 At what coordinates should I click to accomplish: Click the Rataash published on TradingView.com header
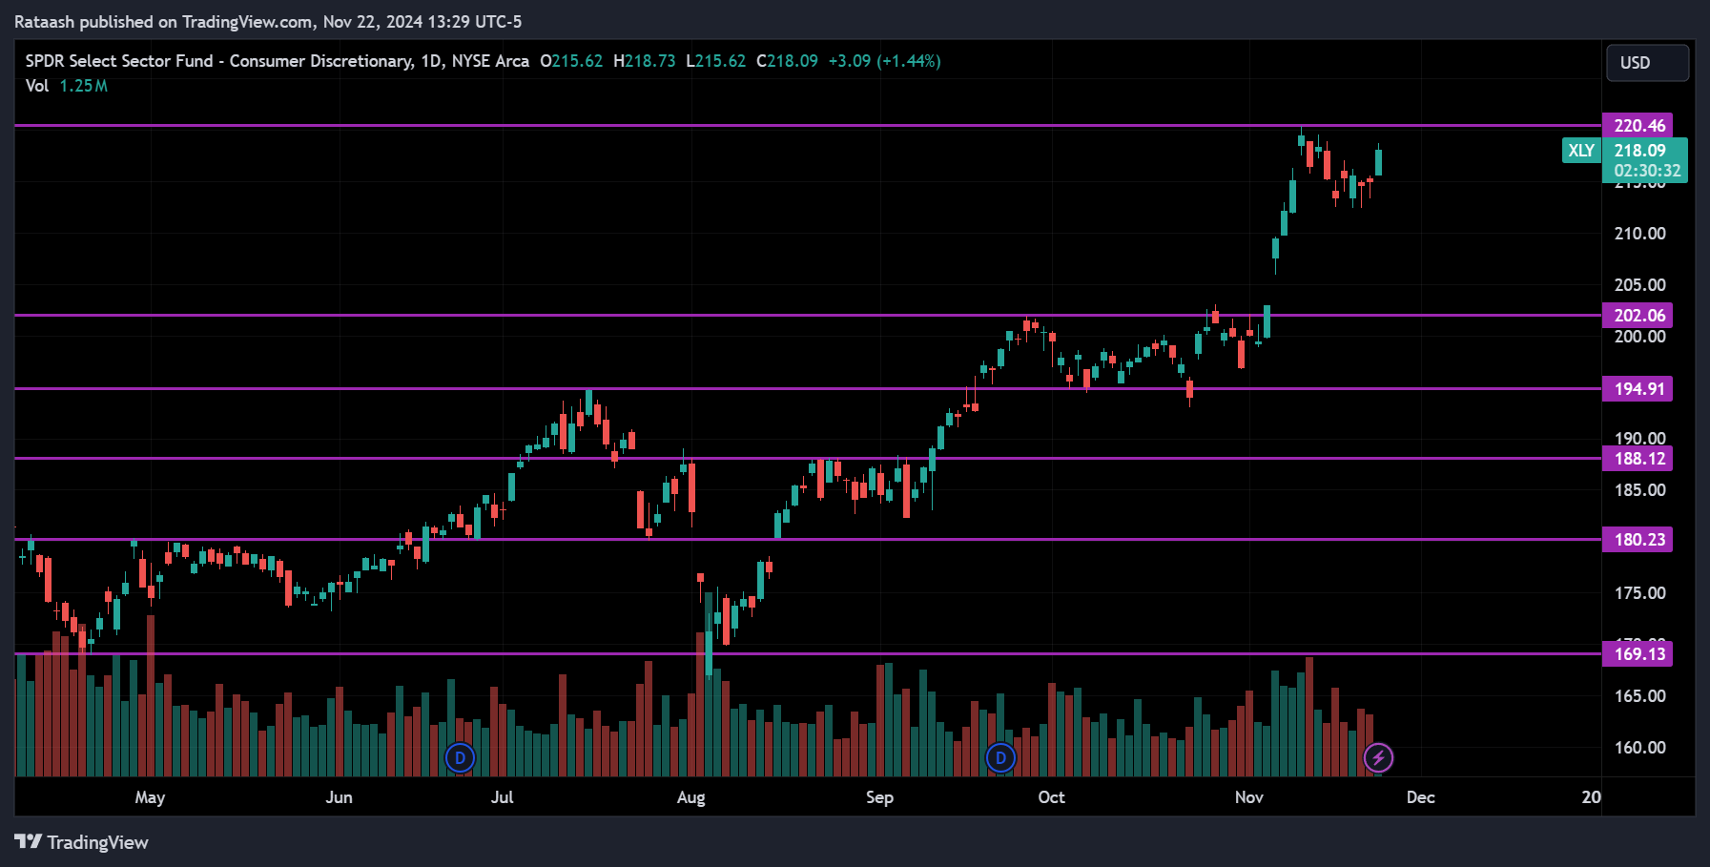point(268,22)
